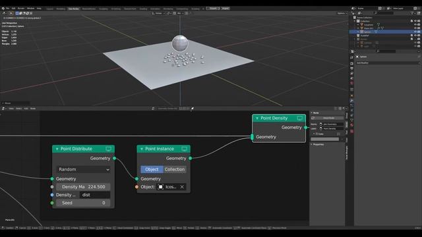Open the Tool properties tab icon
Image resolution: width=422 pixels, height=237 pixels.
(351, 57)
